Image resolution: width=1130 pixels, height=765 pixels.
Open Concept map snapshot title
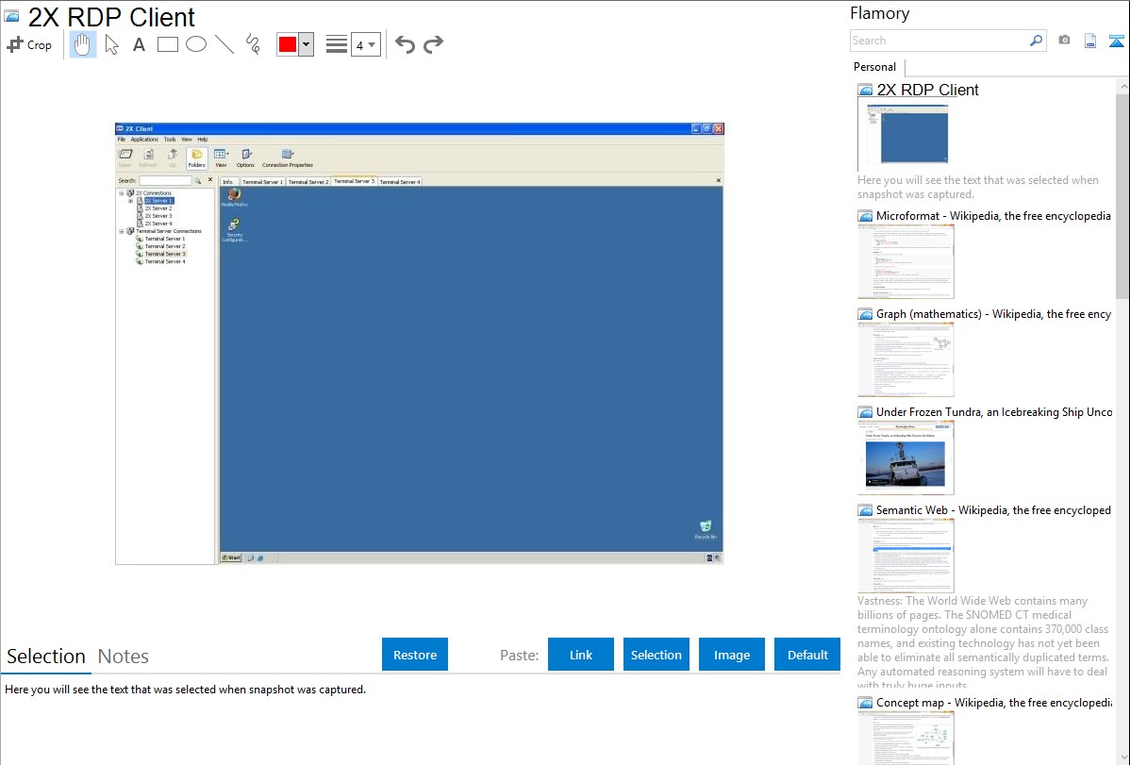click(x=994, y=702)
